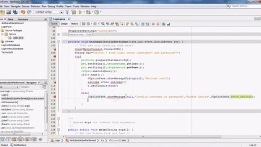This screenshot has width=261, height=147.
Task: Click the Undo arrow icon
Action: pyautogui.click(x=23, y=12)
